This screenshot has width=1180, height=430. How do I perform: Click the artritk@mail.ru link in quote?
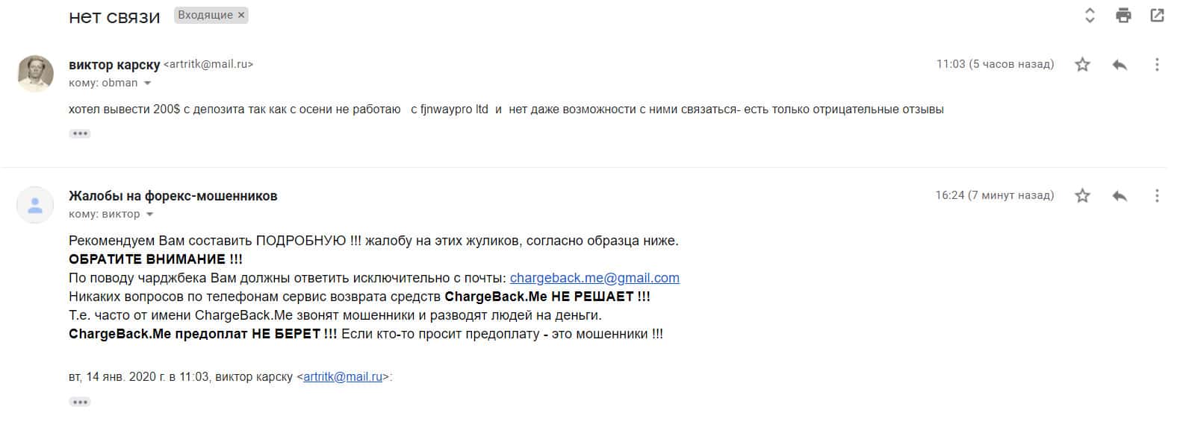(x=343, y=377)
